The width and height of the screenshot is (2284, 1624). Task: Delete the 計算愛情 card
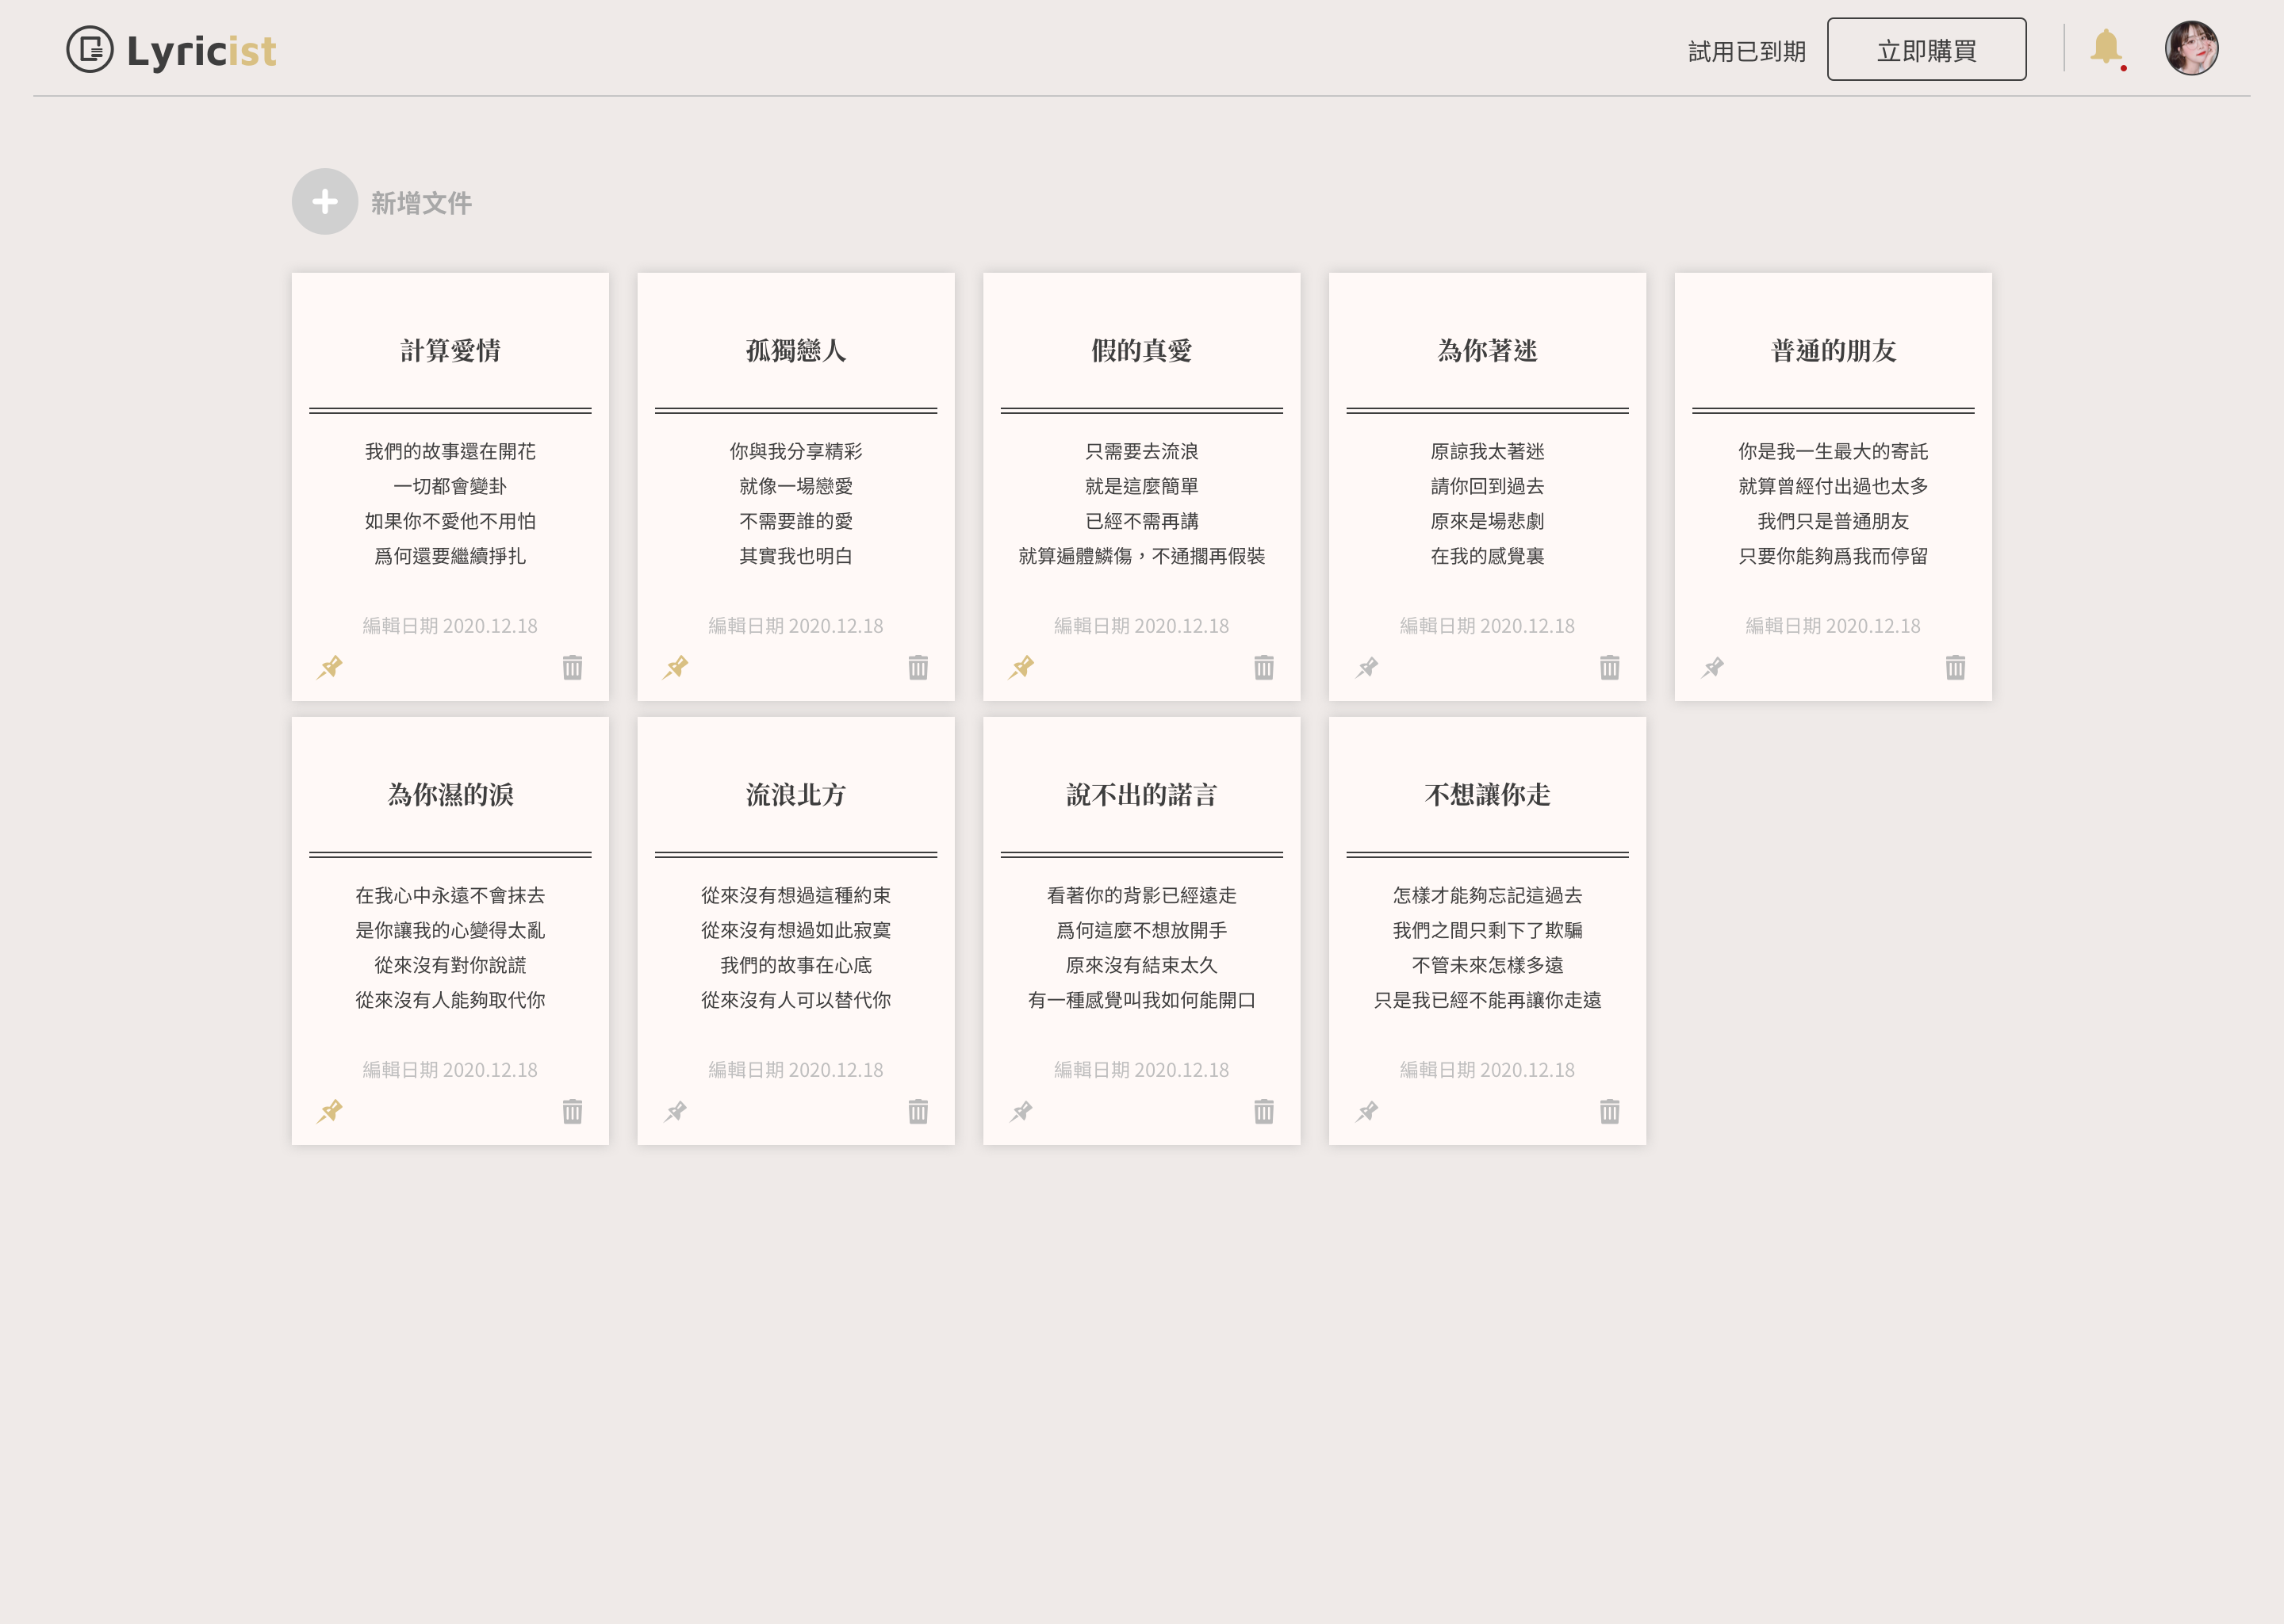tap(572, 667)
